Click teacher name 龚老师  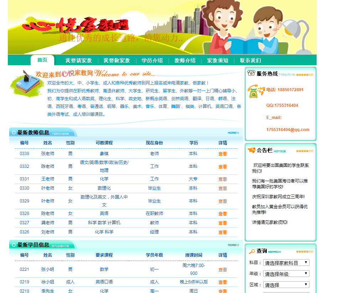coord(48,223)
